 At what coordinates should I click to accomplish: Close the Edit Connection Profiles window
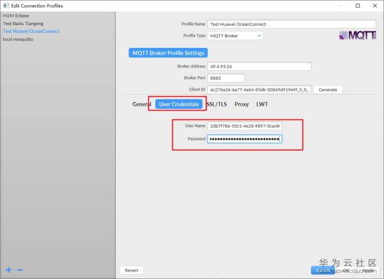coord(375,5)
